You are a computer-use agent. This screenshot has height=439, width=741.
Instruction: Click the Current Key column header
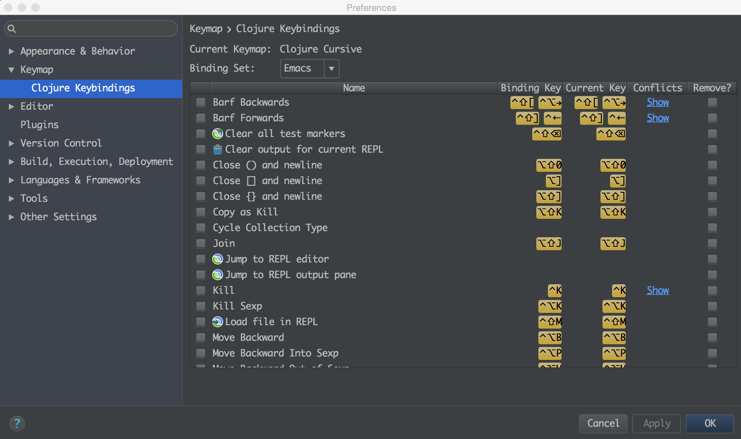coord(595,88)
